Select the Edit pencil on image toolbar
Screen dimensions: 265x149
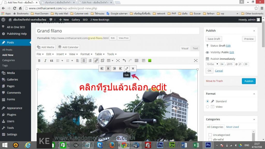(x=127, y=68)
